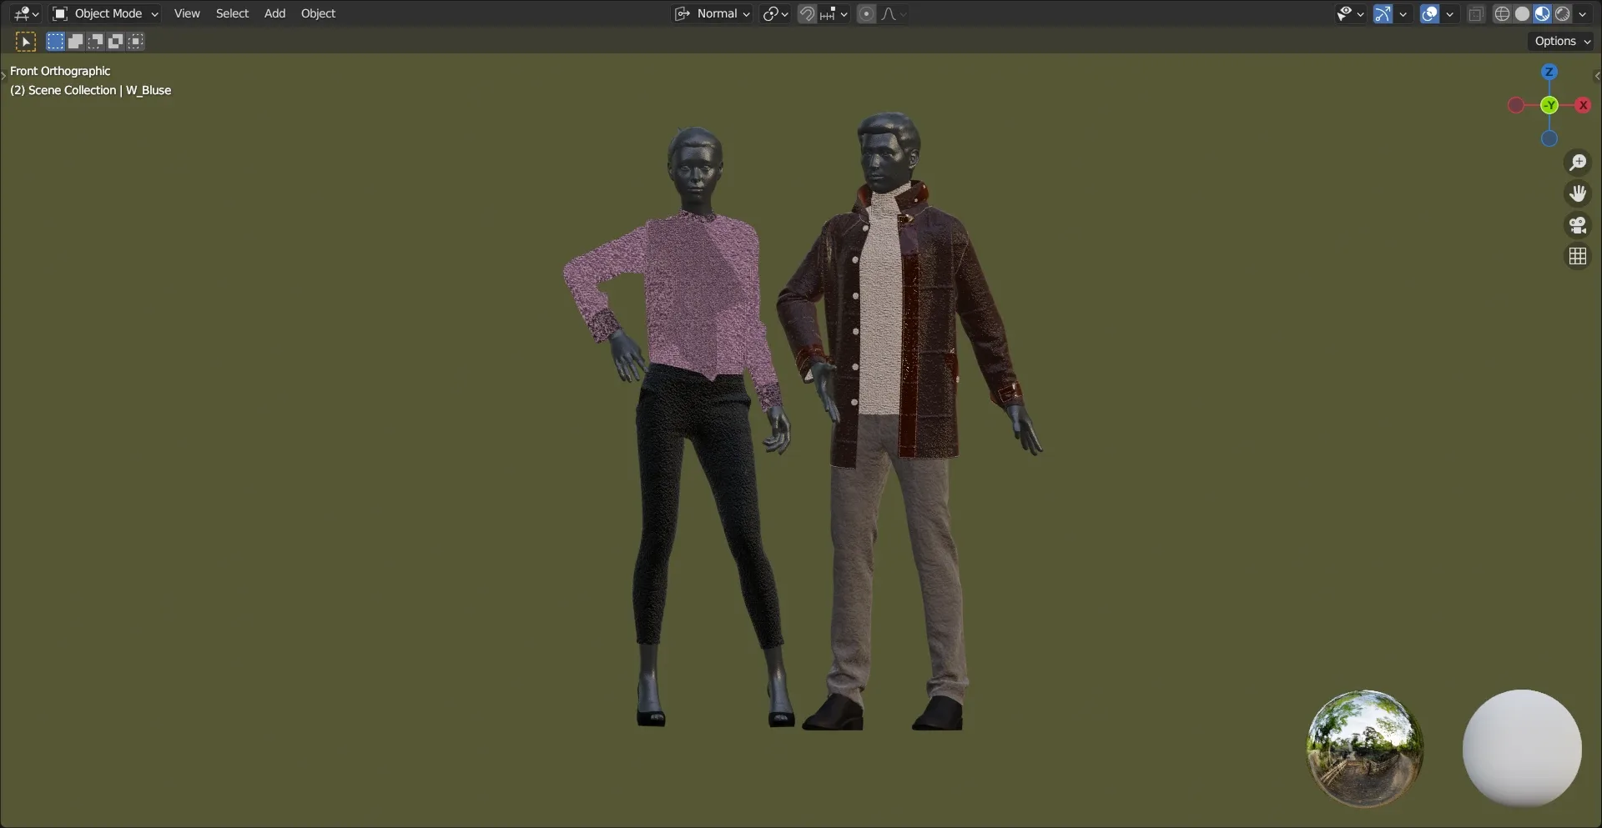Choose Subtract existing selection mode

click(x=95, y=41)
